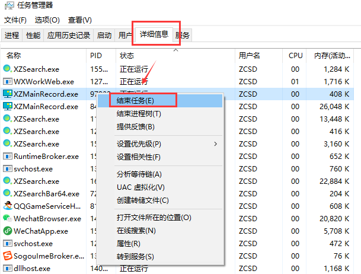This screenshot has width=361, height=274.
Task: Click the XZSearch.exe icon using 13,448 K
Action: tap(7, 119)
